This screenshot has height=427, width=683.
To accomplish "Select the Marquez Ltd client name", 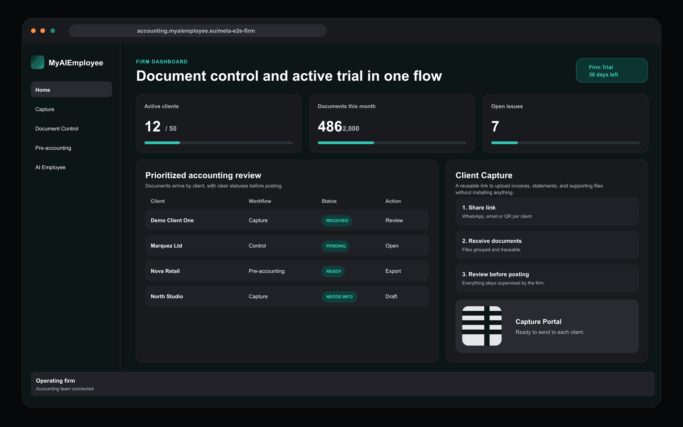I will [x=166, y=246].
